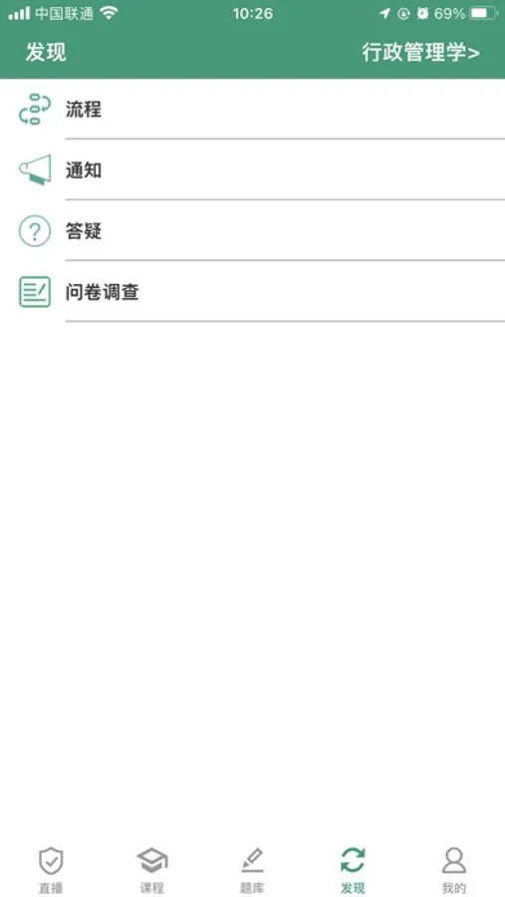Tap the graduation cap icon for 课程

pyautogui.click(x=151, y=861)
